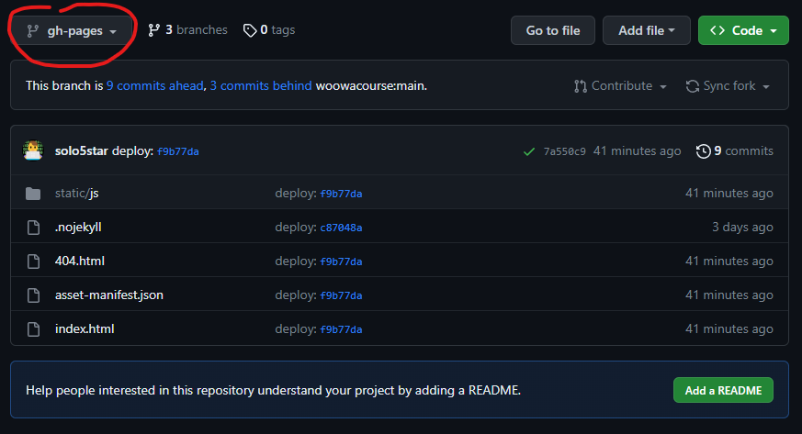This screenshot has width=802, height=434.
Task: Click the file icon beside asset-manifest.json
Action: pyautogui.click(x=33, y=295)
